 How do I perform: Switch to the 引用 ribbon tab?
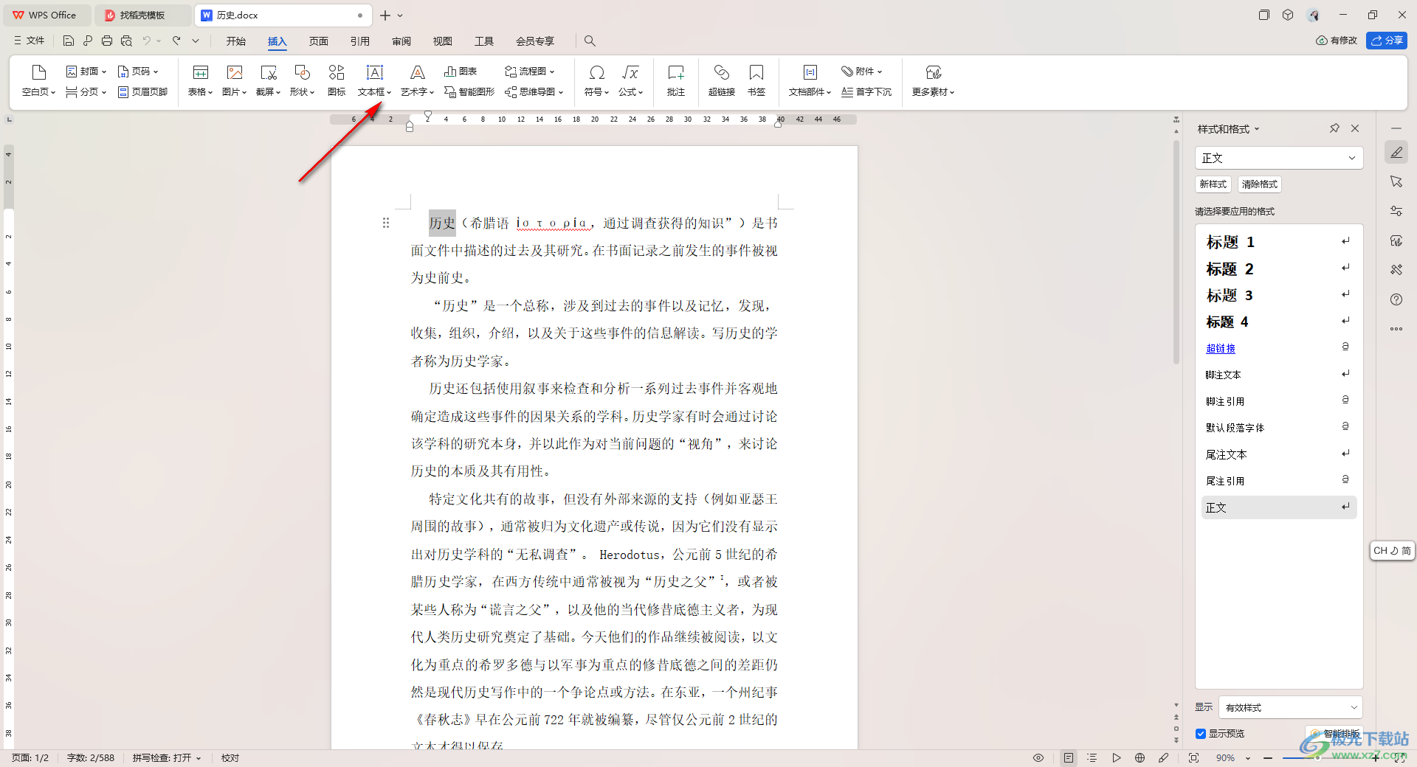coord(360,41)
